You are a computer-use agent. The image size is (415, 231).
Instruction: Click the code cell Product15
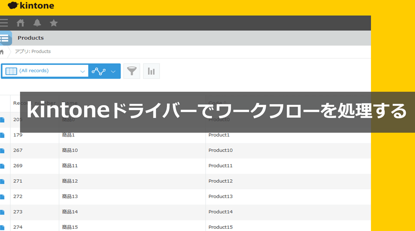point(220,227)
